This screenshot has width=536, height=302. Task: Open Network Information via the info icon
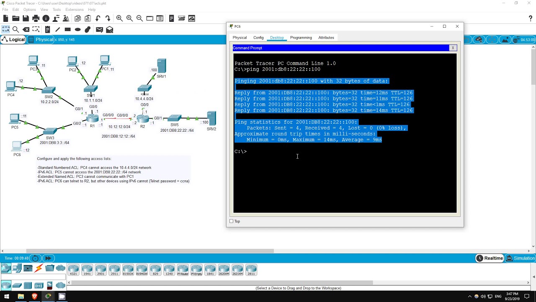click(46, 18)
